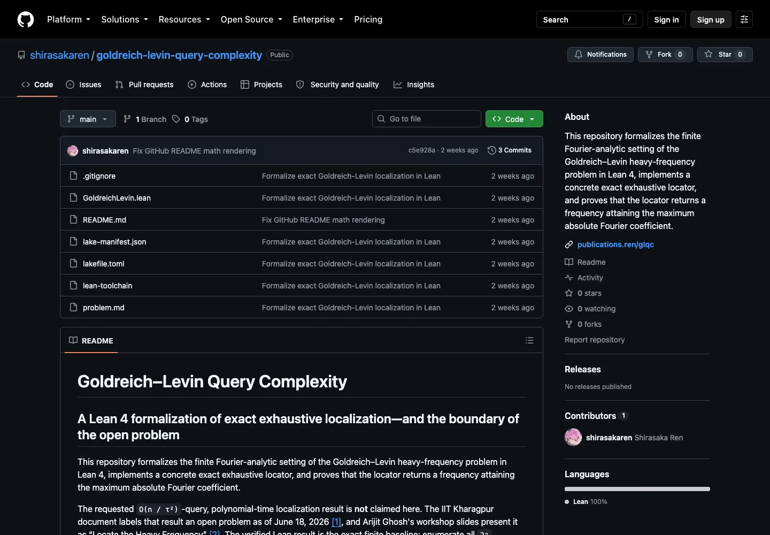Expand the Open Source menu
Viewport: 770px width, 535px height.
click(x=251, y=19)
